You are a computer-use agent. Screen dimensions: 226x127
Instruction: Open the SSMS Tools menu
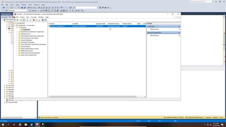pos(30,5)
